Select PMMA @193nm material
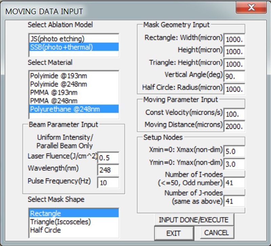Viewport: 271px width, 246px height. coord(54,92)
